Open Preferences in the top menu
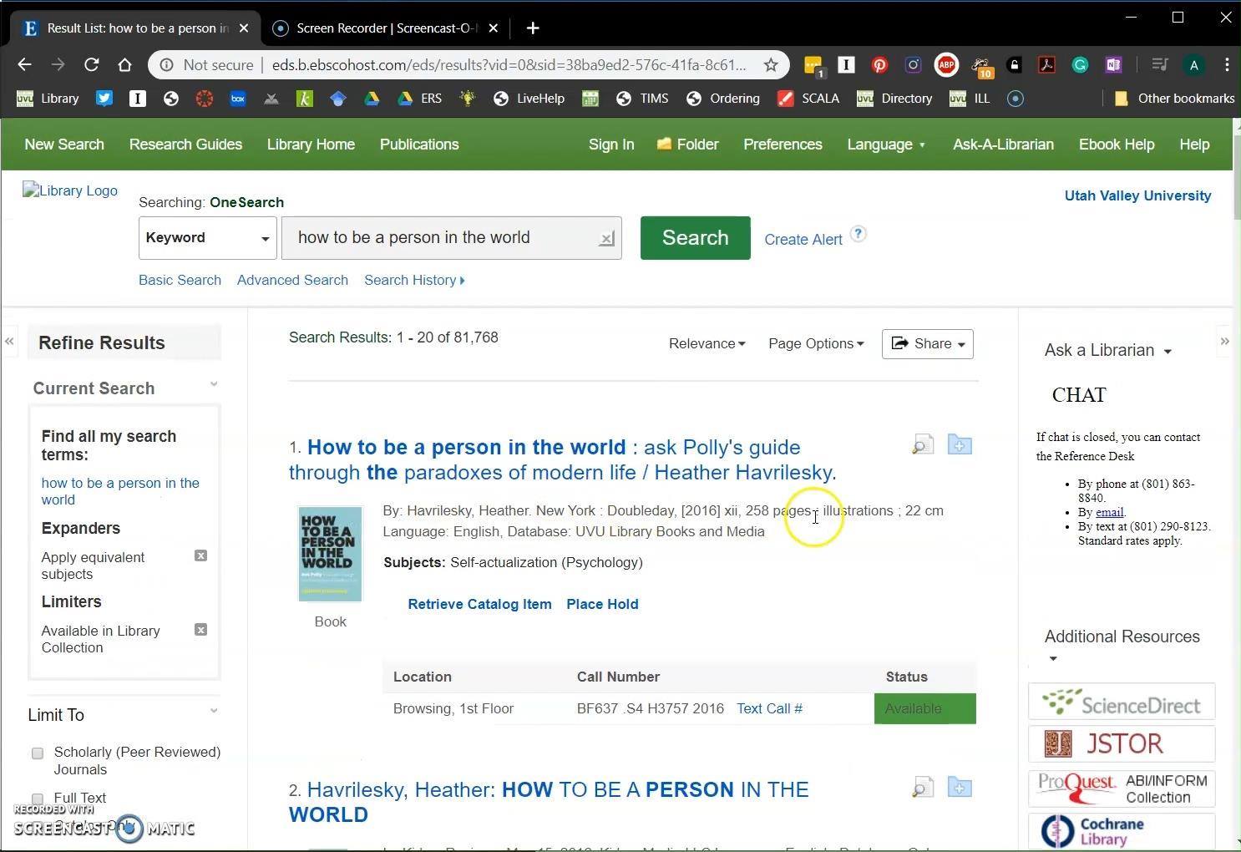Viewport: 1241px width, 852px height. pos(783,145)
